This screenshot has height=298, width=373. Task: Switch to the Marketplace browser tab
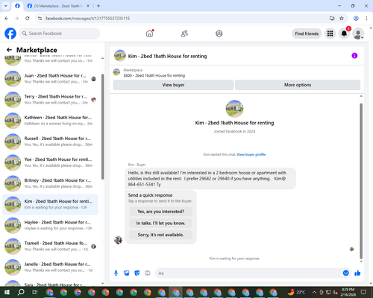pyautogui.click(x=58, y=6)
